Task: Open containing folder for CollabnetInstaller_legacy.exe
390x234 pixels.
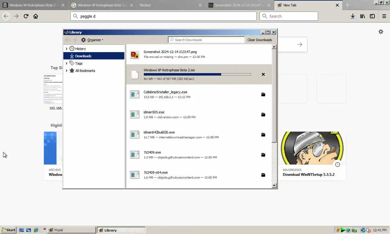Action: point(263,94)
